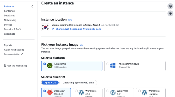The width and height of the screenshot is (175, 97).
Task: Click the 'Create an instance' heading
Action: tap(58, 3)
